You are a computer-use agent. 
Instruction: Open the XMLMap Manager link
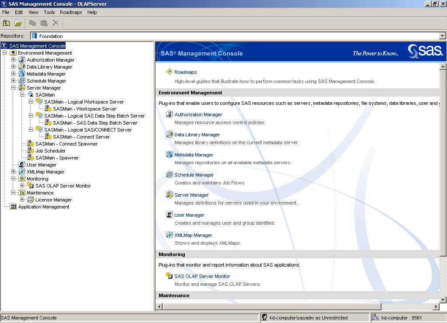pyautogui.click(x=193, y=235)
